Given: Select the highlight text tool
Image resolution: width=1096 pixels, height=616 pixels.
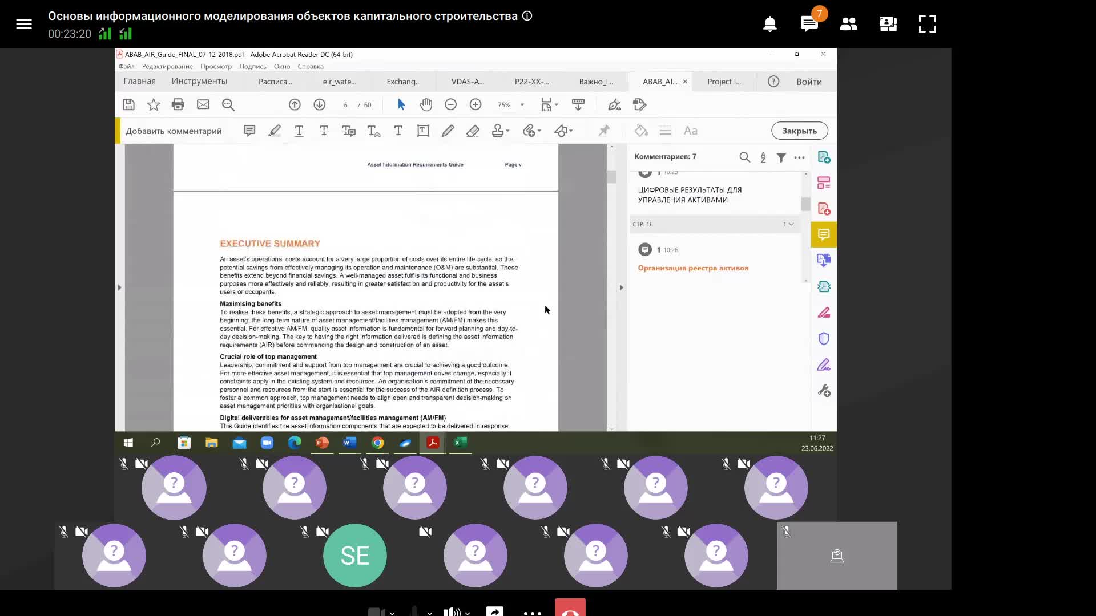Looking at the screenshot, I should 275,131.
